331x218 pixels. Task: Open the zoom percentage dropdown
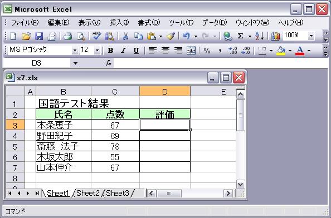coord(311,36)
